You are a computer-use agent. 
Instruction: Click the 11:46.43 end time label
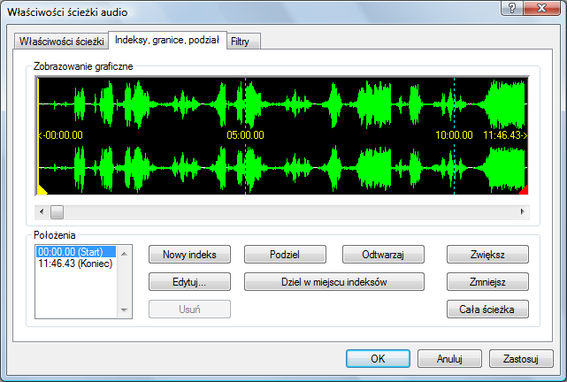click(505, 135)
